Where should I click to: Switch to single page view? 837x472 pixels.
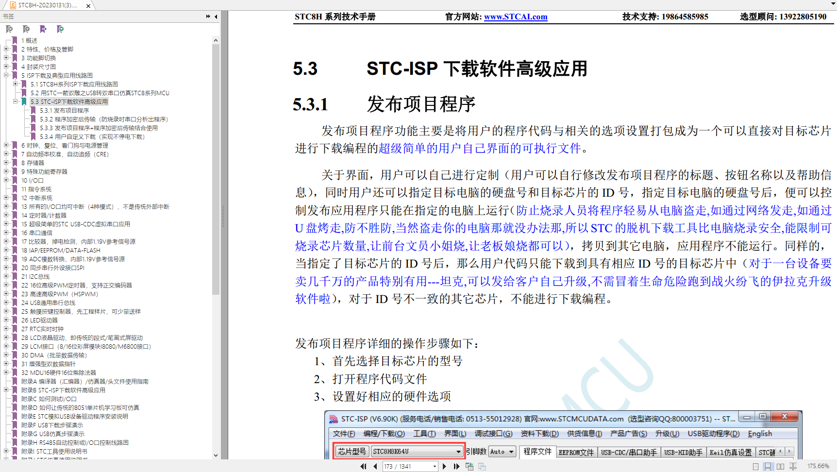click(x=755, y=466)
